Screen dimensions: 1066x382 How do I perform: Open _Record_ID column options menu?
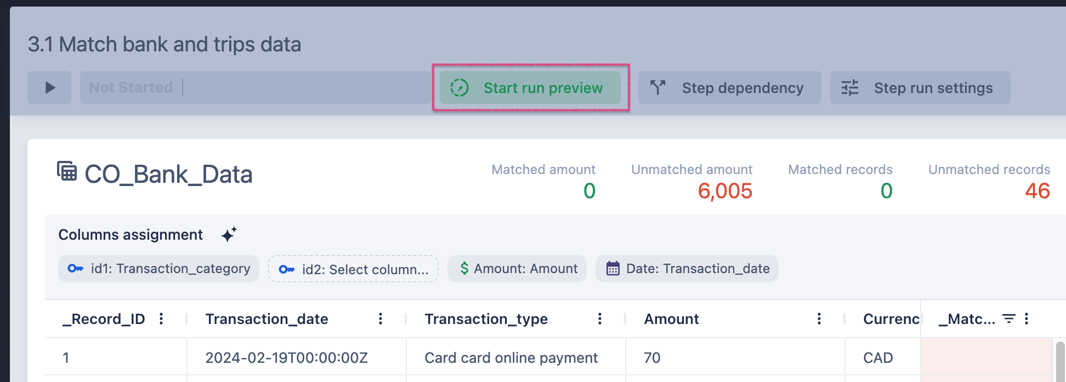pos(161,319)
